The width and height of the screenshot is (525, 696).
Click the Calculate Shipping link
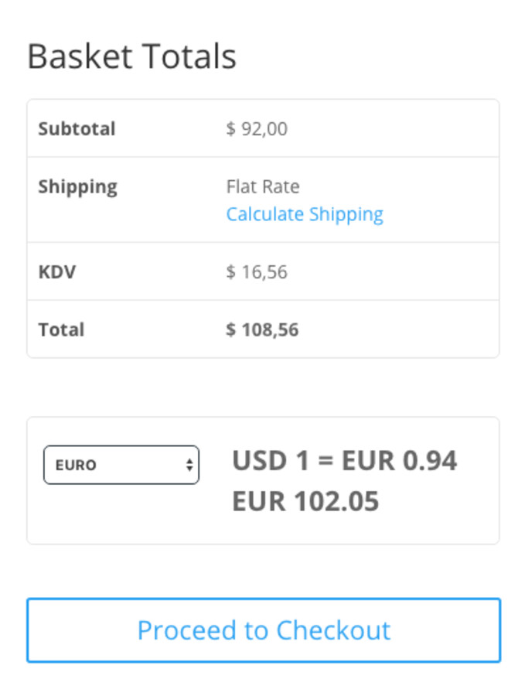304,214
